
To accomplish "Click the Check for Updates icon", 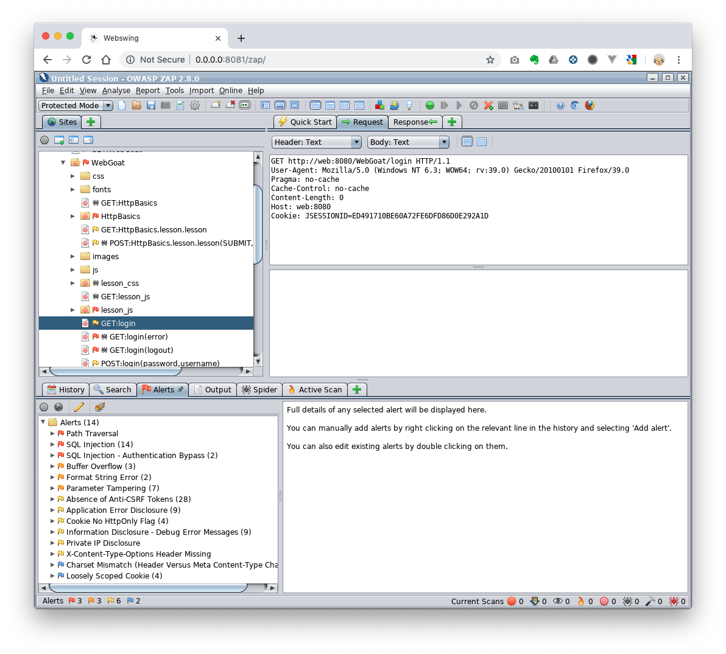I will click(x=395, y=105).
